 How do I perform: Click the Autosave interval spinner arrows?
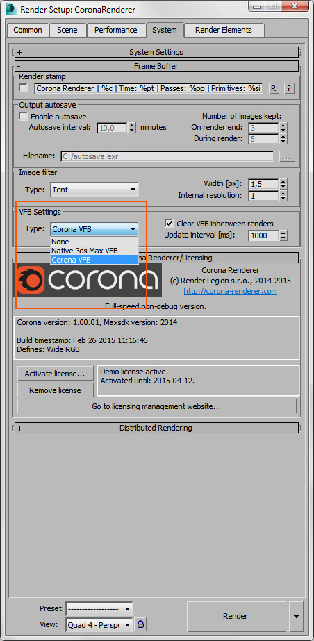(132, 128)
